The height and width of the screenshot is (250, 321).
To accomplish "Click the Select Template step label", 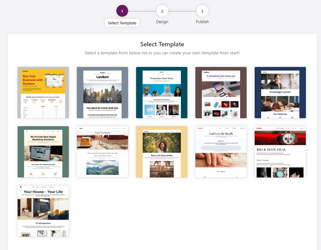I will [122, 23].
